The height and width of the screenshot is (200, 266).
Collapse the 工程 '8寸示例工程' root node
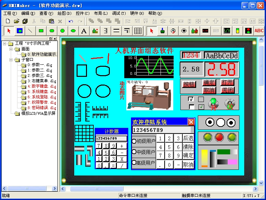5,44
